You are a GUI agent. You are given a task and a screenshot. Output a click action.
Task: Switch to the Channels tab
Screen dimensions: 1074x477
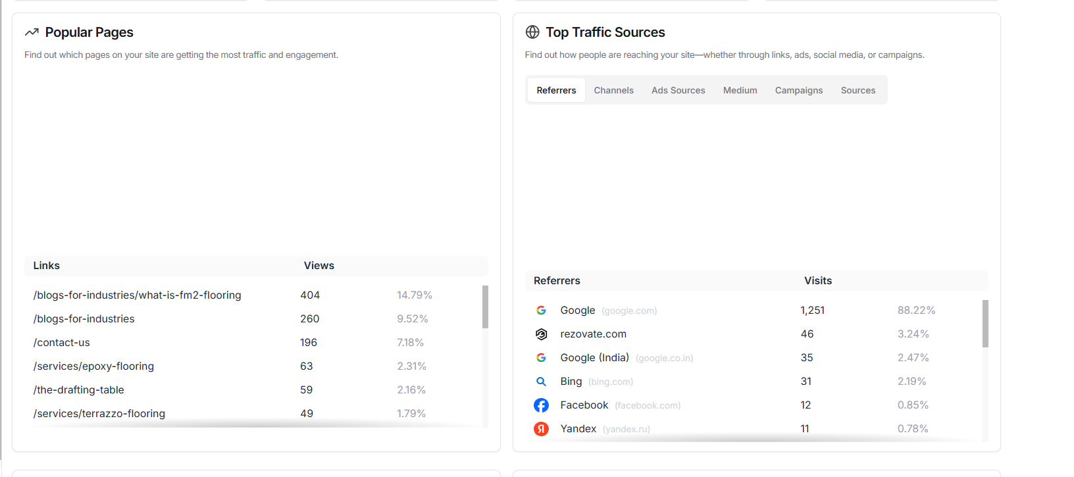coord(613,90)
